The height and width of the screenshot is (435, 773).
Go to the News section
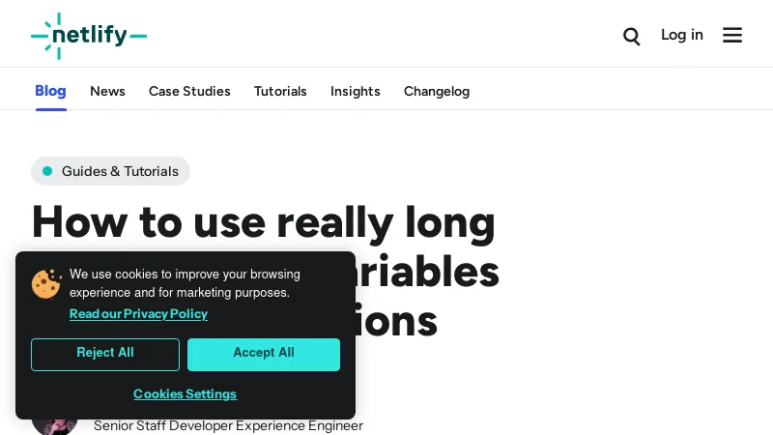pos(107,91)
